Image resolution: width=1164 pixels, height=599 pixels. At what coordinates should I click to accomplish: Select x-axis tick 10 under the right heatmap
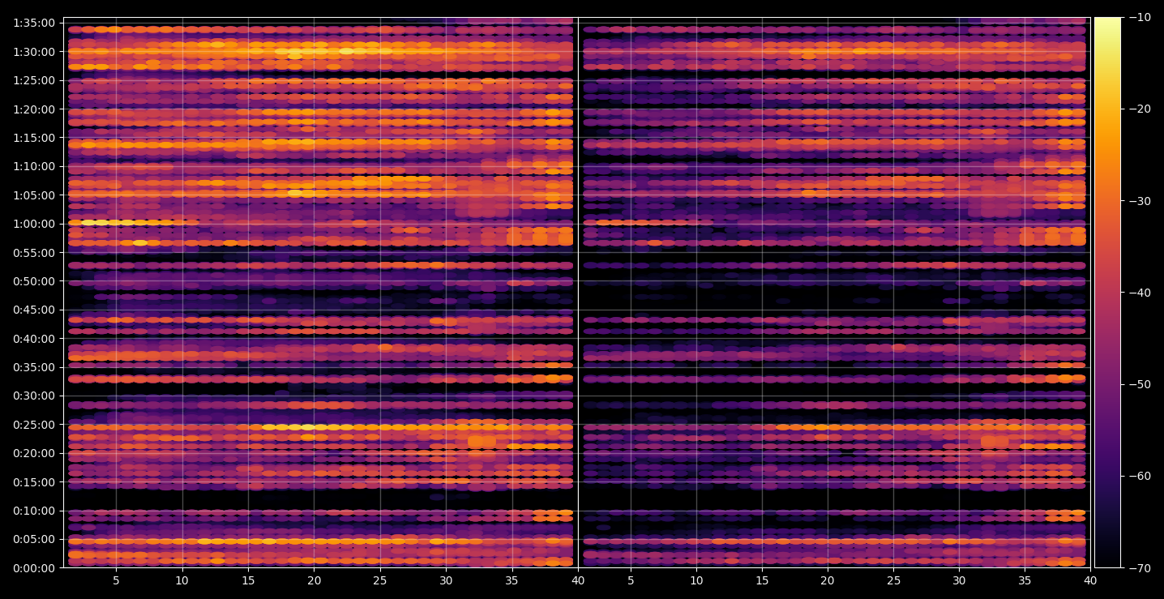(695, 581)
